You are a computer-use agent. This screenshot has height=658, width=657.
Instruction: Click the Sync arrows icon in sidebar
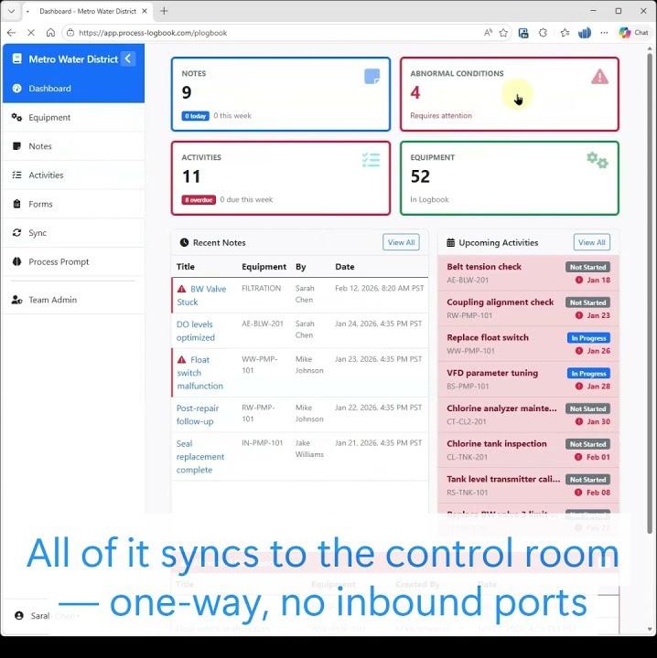[16, 232]
